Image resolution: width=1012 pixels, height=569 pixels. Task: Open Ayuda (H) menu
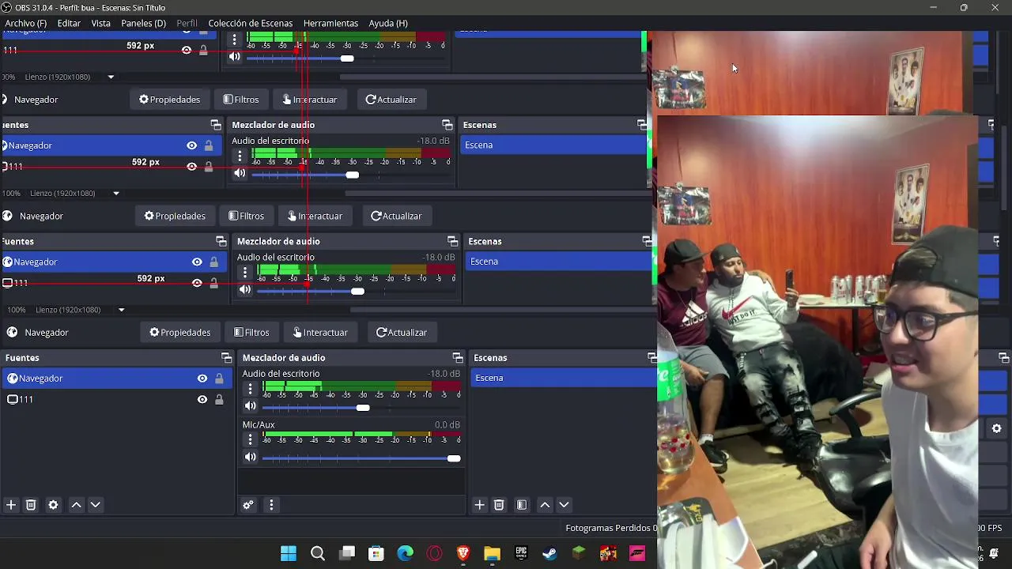tap(388, 23)
